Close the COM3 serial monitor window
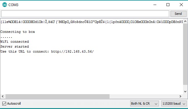The image size is (188, 109). 181,5
